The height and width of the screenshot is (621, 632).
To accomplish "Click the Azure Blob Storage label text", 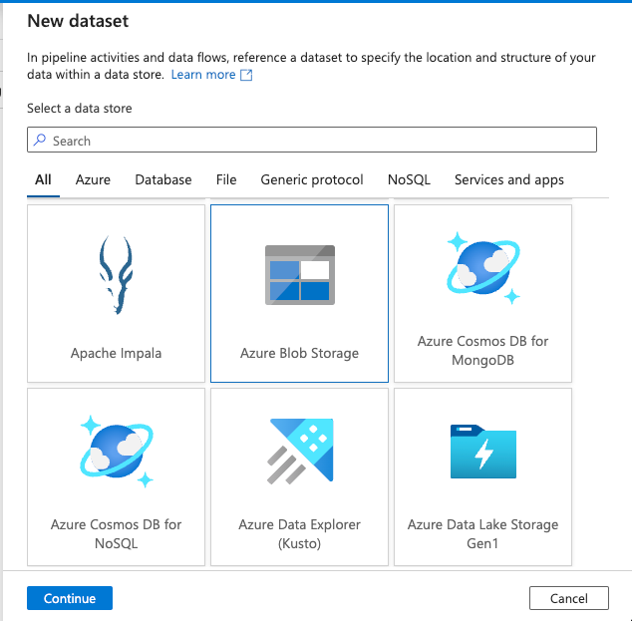I will tap(299, 353).
